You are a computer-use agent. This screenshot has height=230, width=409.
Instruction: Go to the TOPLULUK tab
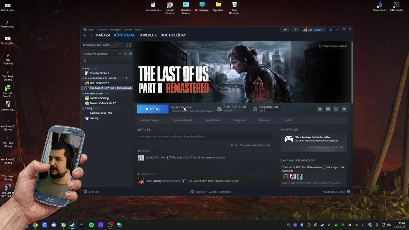click(148, 35)
